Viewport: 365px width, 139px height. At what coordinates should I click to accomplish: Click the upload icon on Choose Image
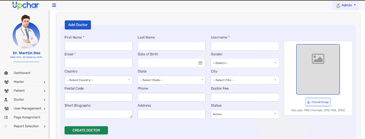point(309,102)
